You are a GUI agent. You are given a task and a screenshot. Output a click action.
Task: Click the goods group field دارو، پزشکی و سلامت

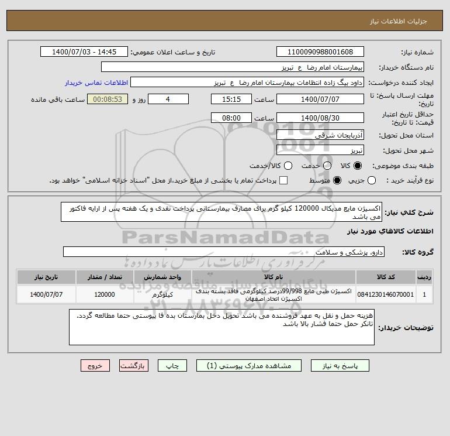click(224, 252)
